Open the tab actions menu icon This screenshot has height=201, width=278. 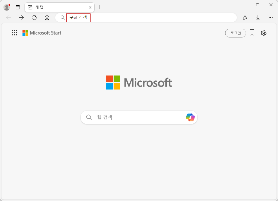[18, 7]
